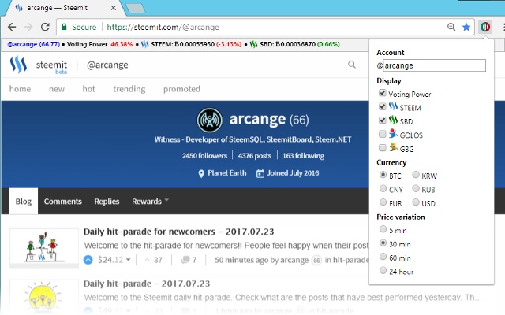
Task: Enable the GOLOS display checkbox
Action: pyautogui.click(x=382, y=134)
